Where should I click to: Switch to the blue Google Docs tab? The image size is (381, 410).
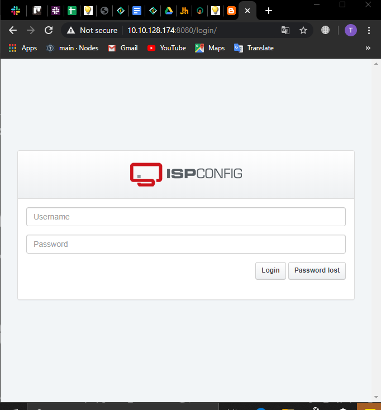[137, 11]
